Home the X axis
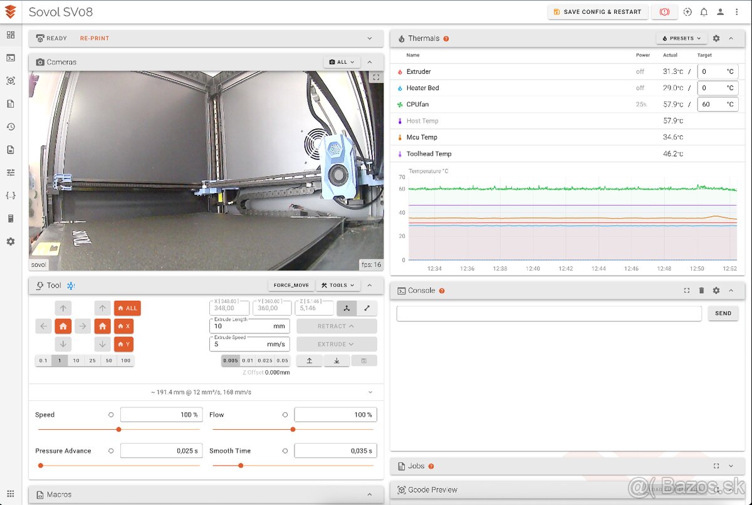Image resolution: width=752 pixels, height=505 pixels. [x=124, y=326]
